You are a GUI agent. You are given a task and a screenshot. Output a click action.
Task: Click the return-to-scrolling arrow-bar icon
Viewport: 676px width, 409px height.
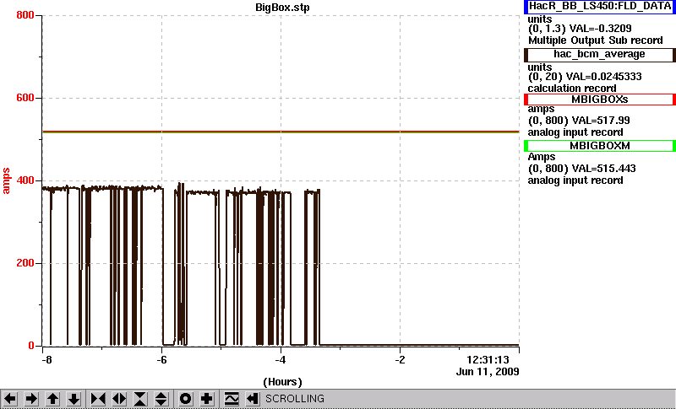(x=253, y=399)
